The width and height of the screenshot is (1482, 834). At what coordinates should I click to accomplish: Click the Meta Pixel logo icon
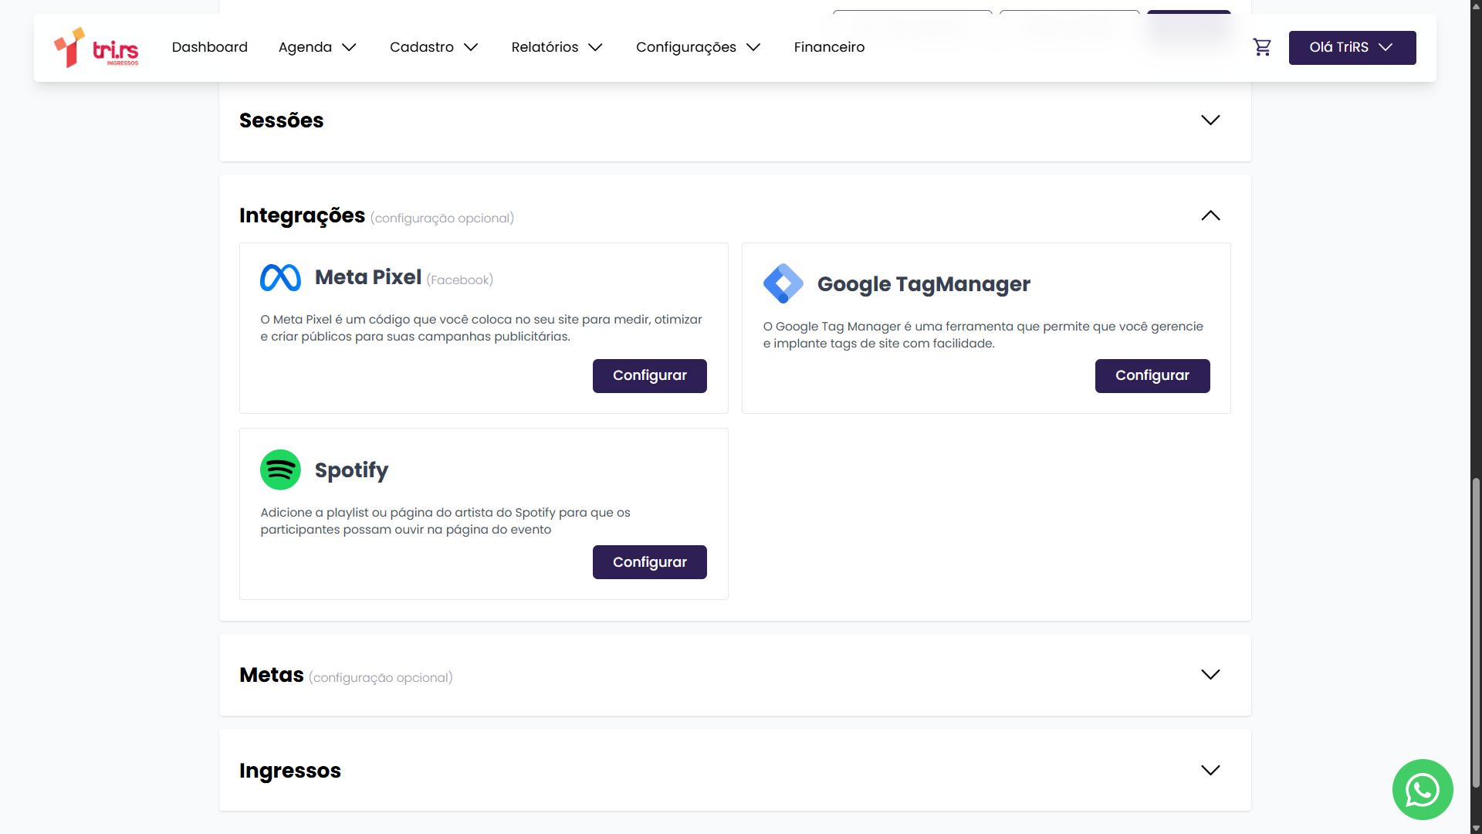(280, 278)
